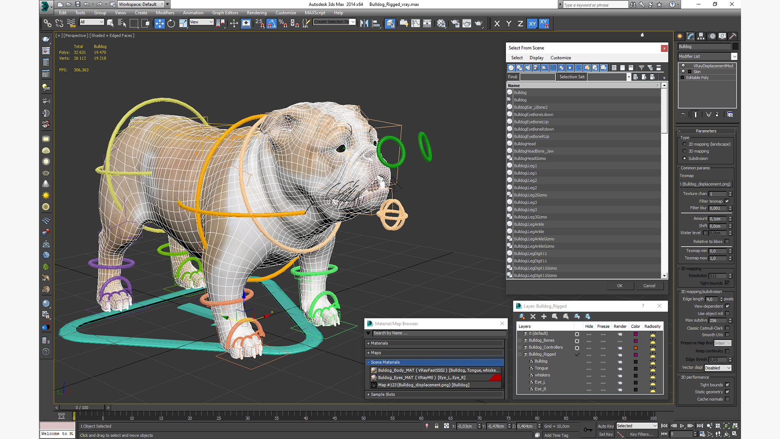Click the Find input field
This screenshot has height=439, width=780.
point(537,77)
